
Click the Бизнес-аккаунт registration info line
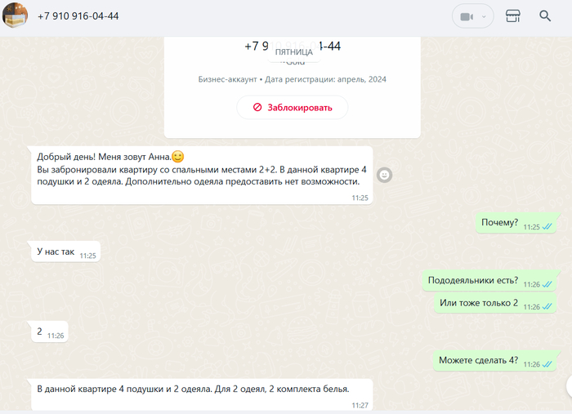pos(292,79)
